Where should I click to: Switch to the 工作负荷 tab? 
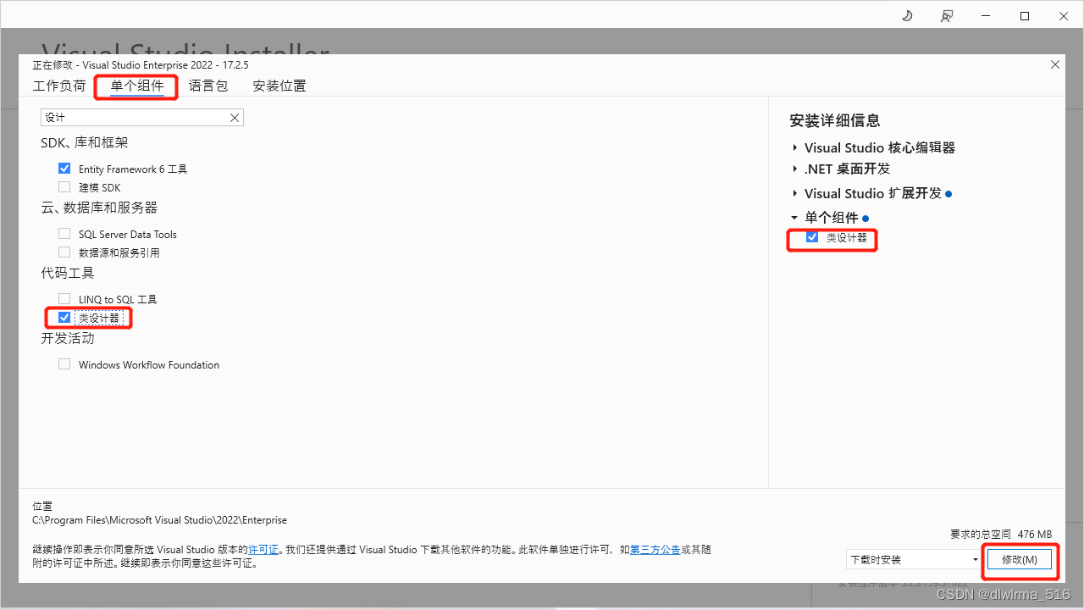tap(58, 86)
